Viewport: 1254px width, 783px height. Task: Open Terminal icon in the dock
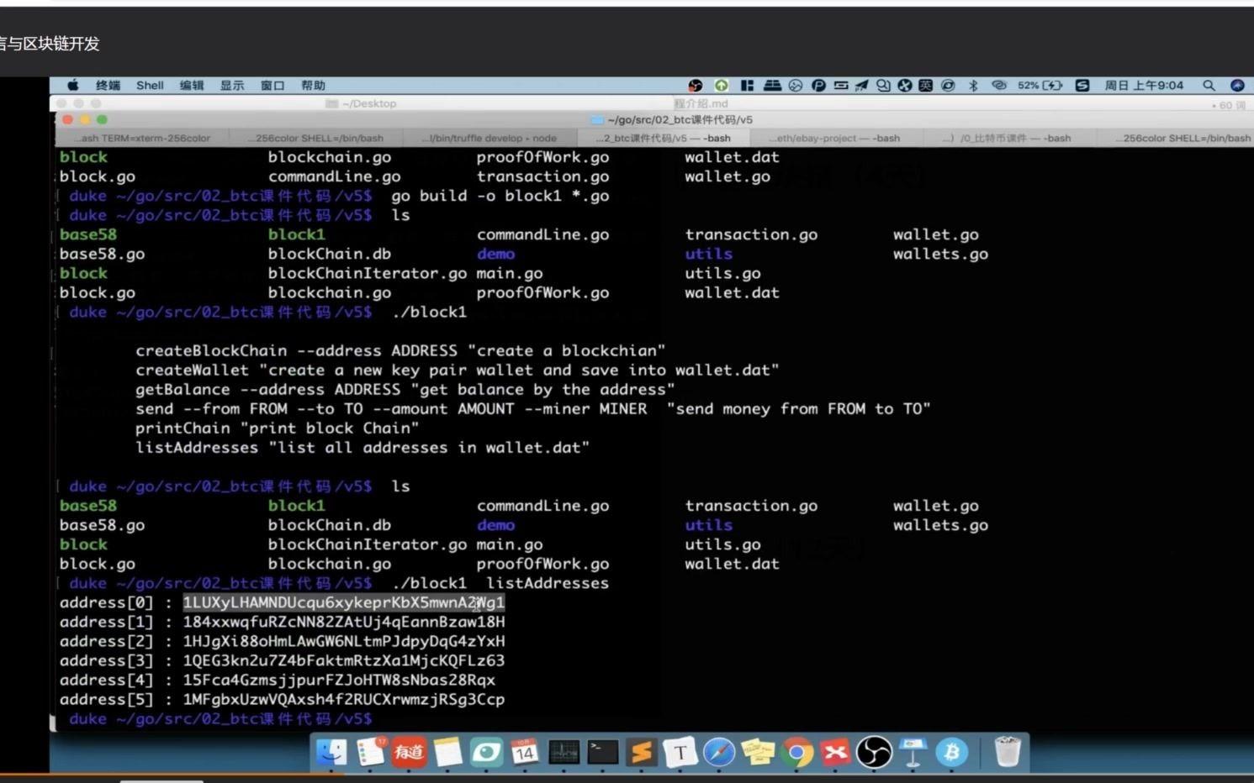pyautogui.click(x=602, y=752)
